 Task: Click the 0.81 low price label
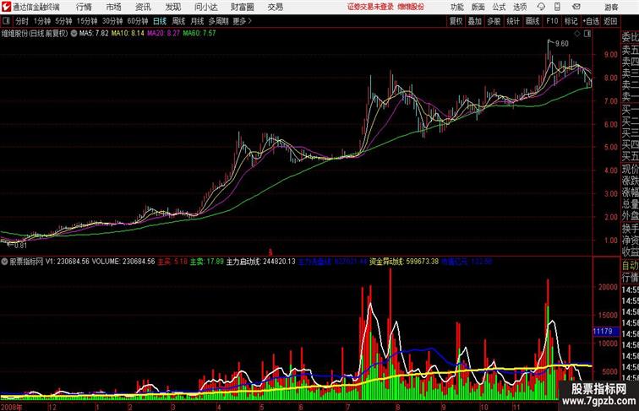tap(20, 245)
